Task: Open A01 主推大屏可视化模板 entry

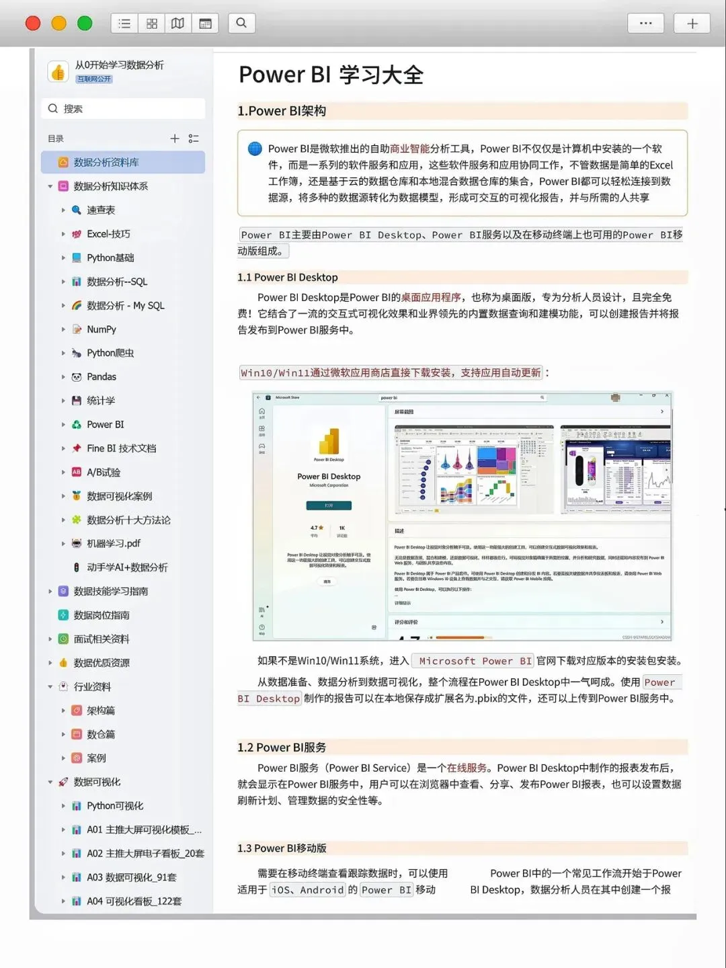Action: click(144, 830)
